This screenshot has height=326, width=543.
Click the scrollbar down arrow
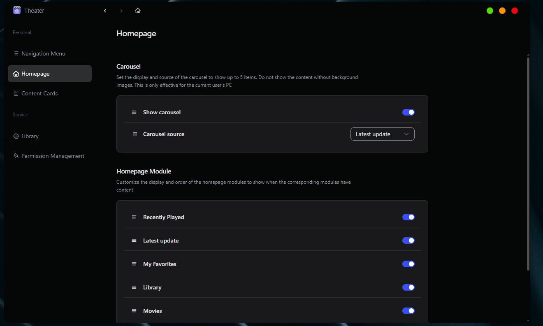coord(528,320)
